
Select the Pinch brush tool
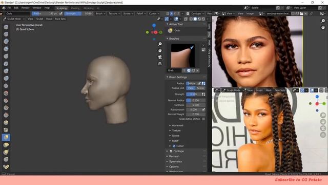tap(6, 130)
